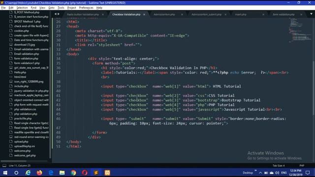Click the previous tab arrow in tab bar
This screenshot has width=315, height=177.
(x=56, y=14)
